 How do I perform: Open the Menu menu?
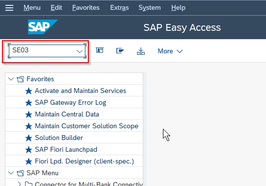click(32, 8)
